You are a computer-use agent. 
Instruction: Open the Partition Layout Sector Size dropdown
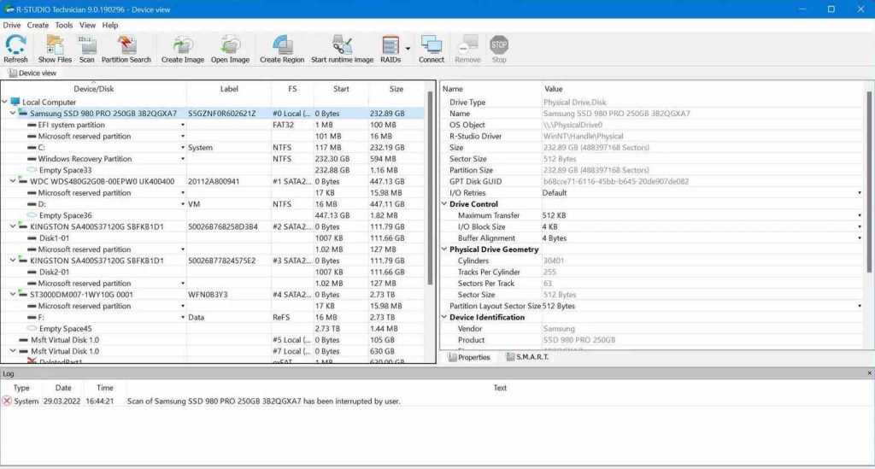pos(860,306)
